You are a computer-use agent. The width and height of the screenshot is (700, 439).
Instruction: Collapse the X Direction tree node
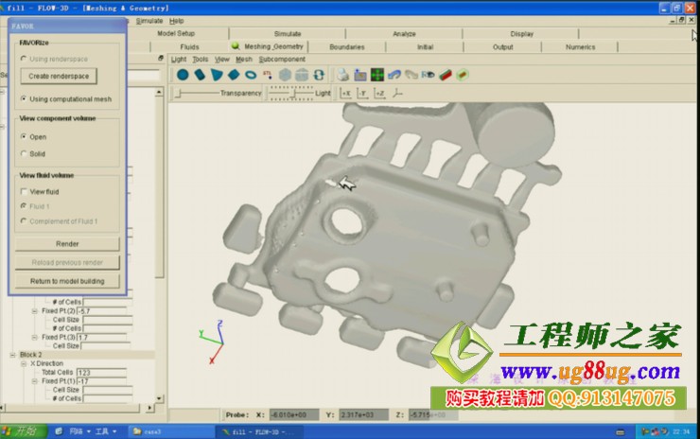click(x=25, y=363)
